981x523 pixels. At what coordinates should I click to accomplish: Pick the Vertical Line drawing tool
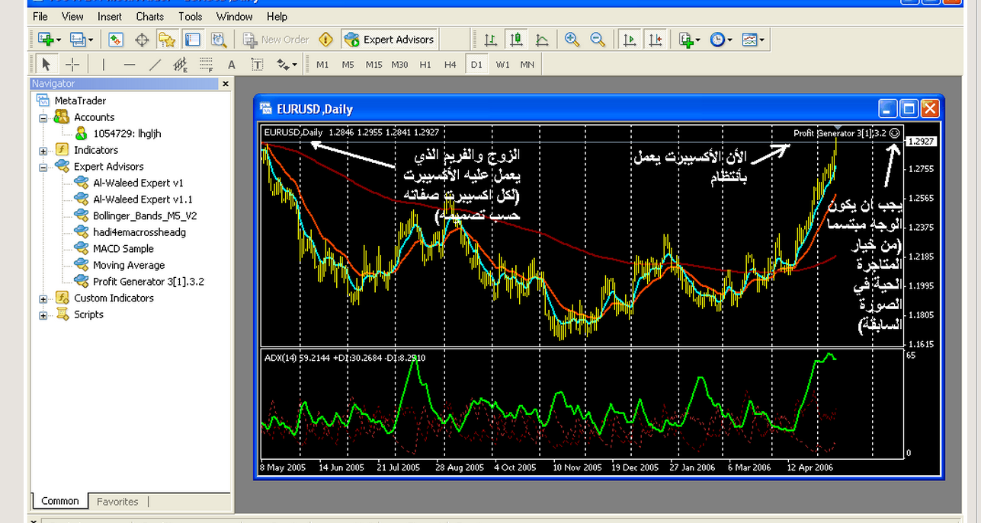(104, 65)
